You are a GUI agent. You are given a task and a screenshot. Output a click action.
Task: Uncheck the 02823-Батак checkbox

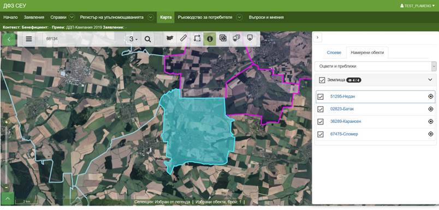coord(321,109)
